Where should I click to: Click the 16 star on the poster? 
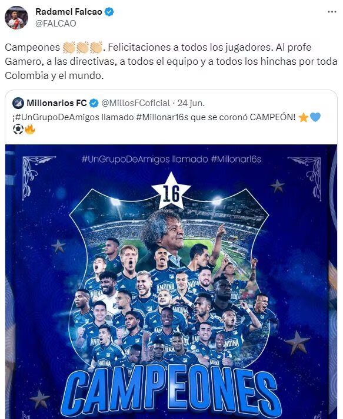coord(171,191)
